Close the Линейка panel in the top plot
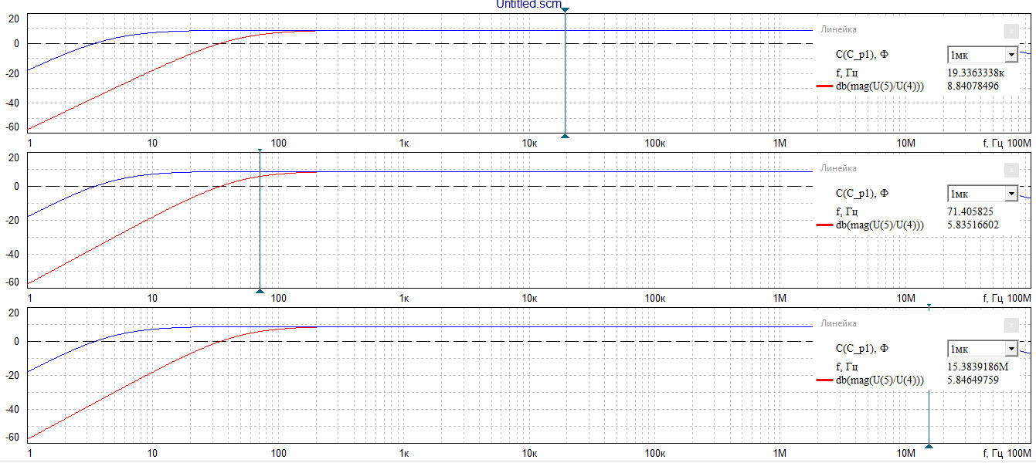Image resolution: width=1036 pixels, height=463 pixels. (1011, 31)
